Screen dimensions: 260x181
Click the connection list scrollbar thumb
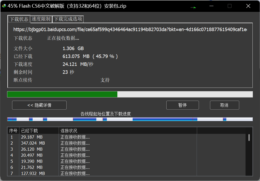point(249,138)
